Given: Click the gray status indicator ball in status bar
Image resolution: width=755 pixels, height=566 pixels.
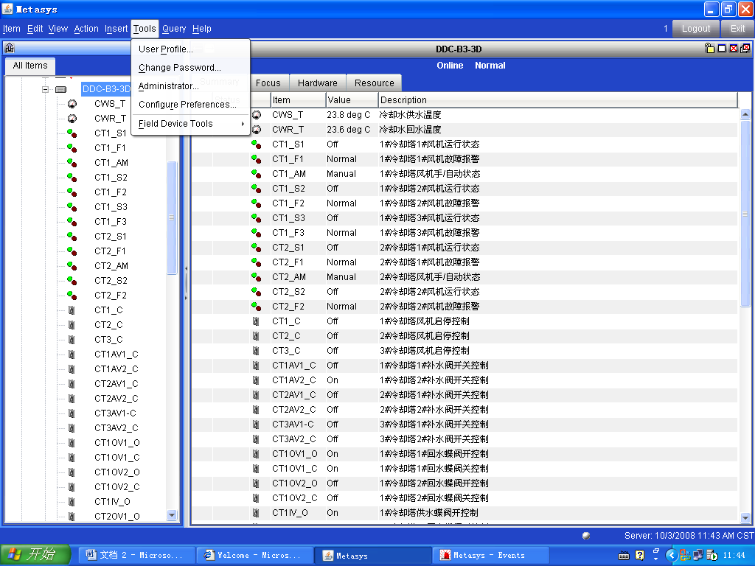Looking at the screenshot, I should click(586, 536).
